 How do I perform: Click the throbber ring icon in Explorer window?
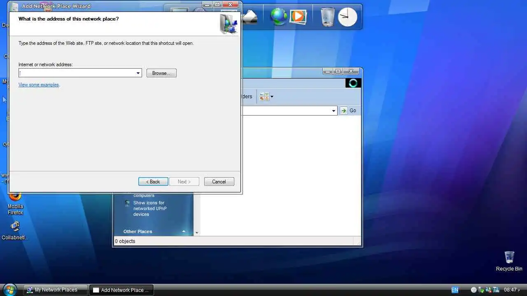click(353, 83)
